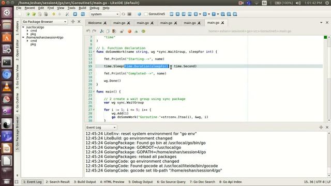Close the Go Package Browser side panel
331x186 pixels.
[79, 22]
